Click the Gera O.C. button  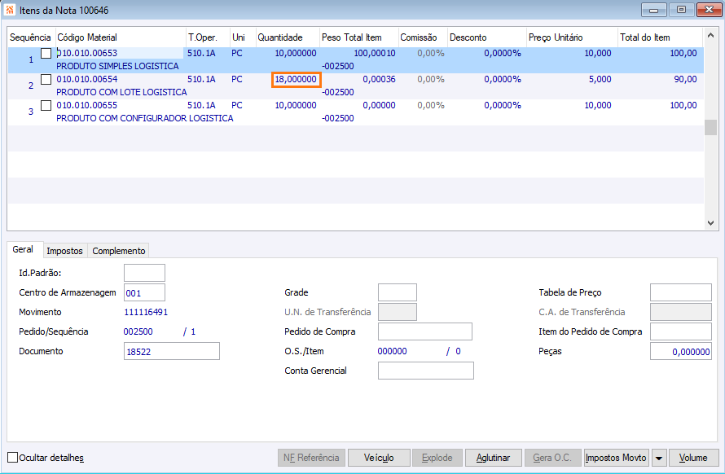pos(552,458)
